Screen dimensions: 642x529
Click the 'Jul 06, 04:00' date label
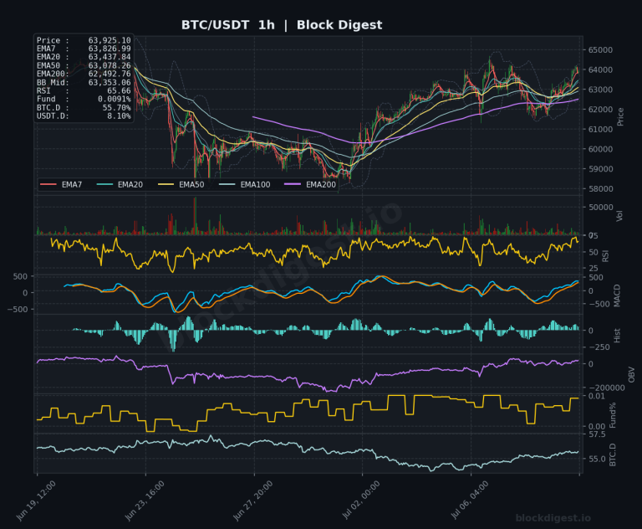pyautogui.click(x=469, y=501)
